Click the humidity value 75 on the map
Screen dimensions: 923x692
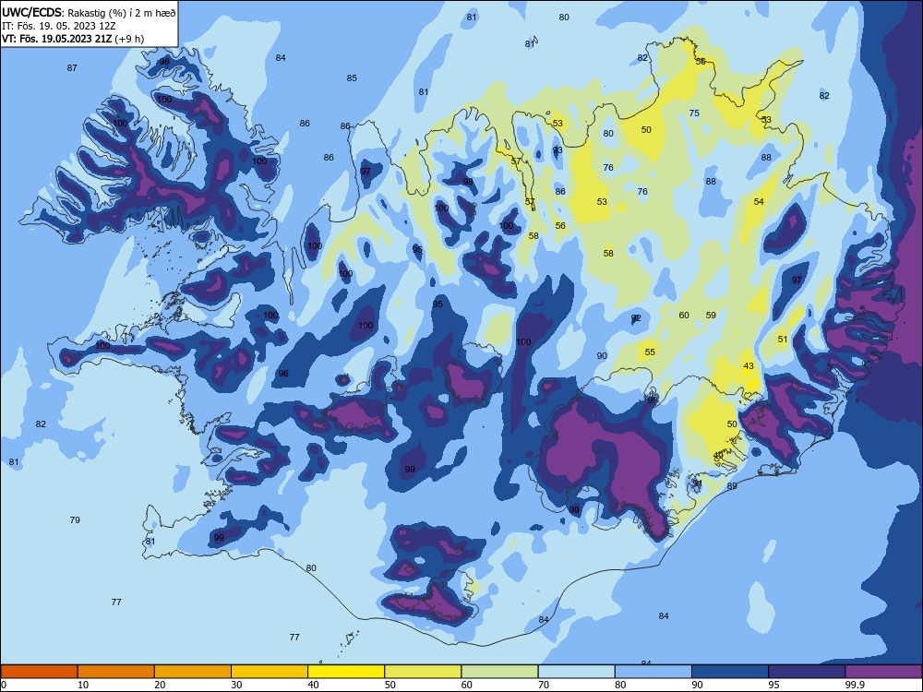click(694, 113)
